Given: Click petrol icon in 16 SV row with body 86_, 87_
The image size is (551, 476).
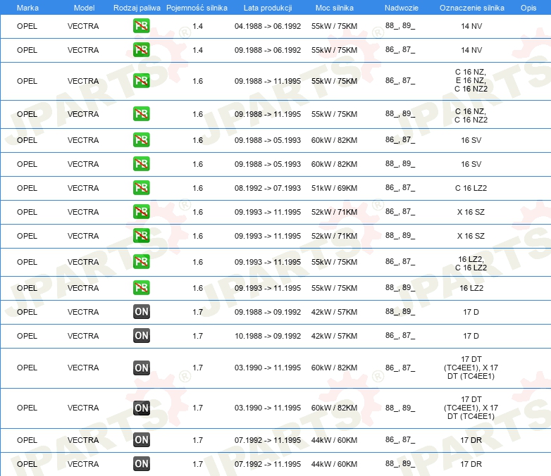Looking at the screenshot, I should (x=141, y=140).
